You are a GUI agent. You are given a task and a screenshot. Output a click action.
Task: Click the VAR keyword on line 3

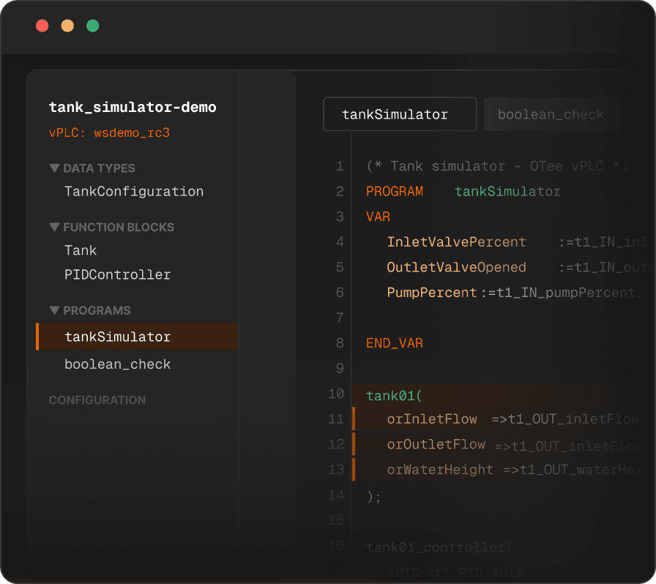[x=379, y=217]
